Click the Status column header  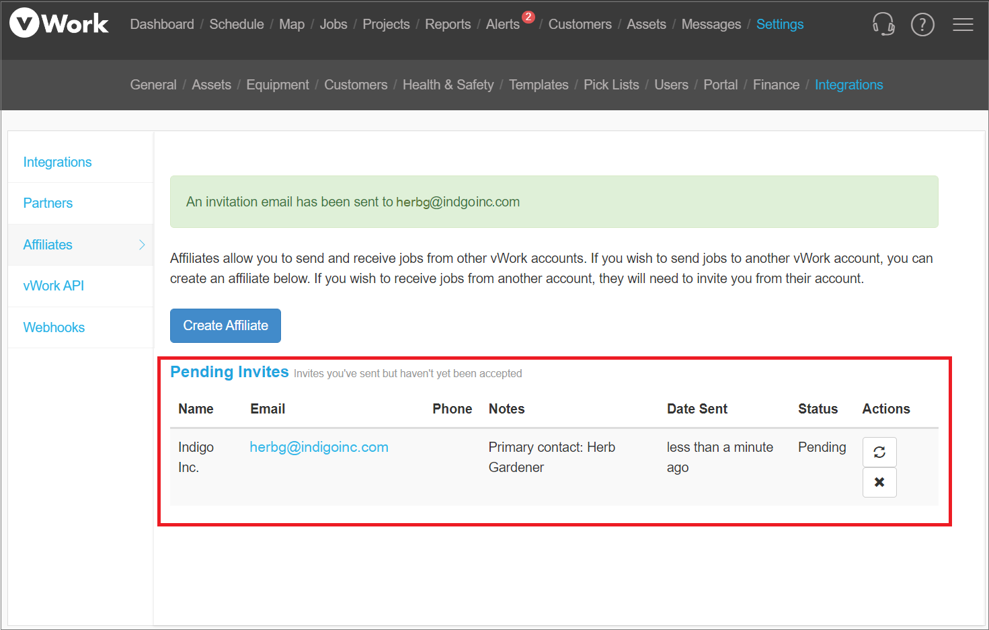tap(818, 409)
